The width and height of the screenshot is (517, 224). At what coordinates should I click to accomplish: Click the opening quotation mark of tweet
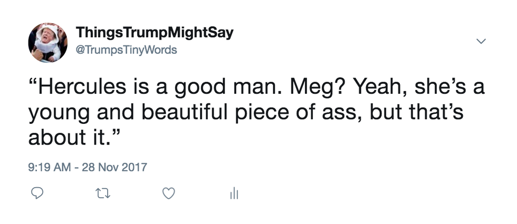click(x=33, y=83)
